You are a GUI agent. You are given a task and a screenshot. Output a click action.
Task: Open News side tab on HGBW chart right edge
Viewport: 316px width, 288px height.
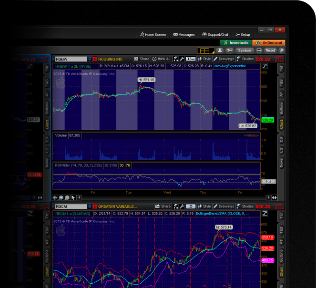coord(281,163)
